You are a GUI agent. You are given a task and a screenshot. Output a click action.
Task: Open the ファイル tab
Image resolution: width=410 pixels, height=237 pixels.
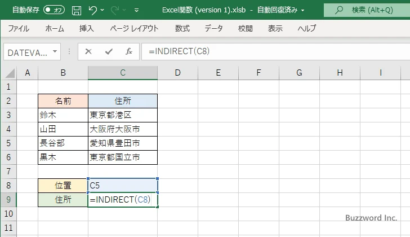point(19,28)
